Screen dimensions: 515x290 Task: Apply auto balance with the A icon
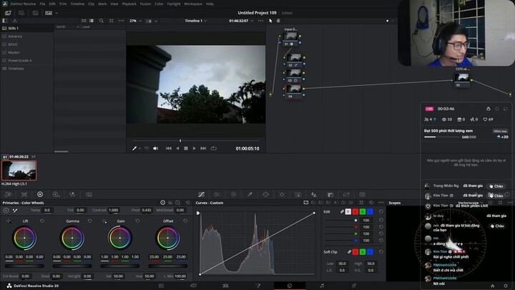click(x=6, y=211)
